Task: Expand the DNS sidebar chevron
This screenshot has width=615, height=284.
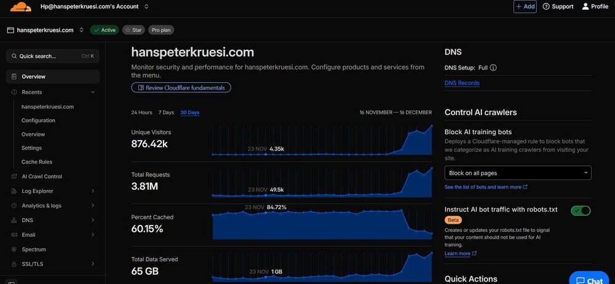Action: 93,220
